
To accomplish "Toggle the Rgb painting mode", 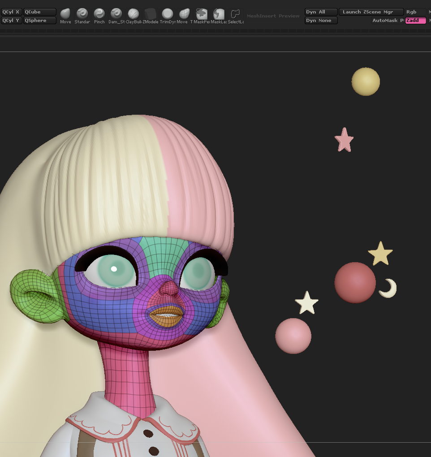I will pyautogui.click(x=416, y=12).
